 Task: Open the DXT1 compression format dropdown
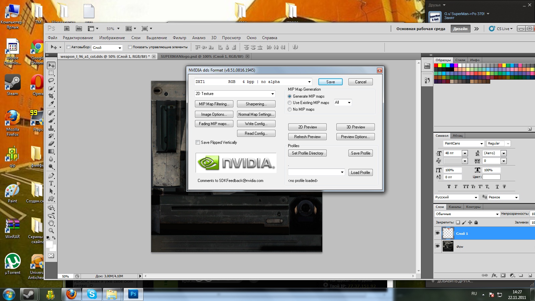[x=309, y=82]
